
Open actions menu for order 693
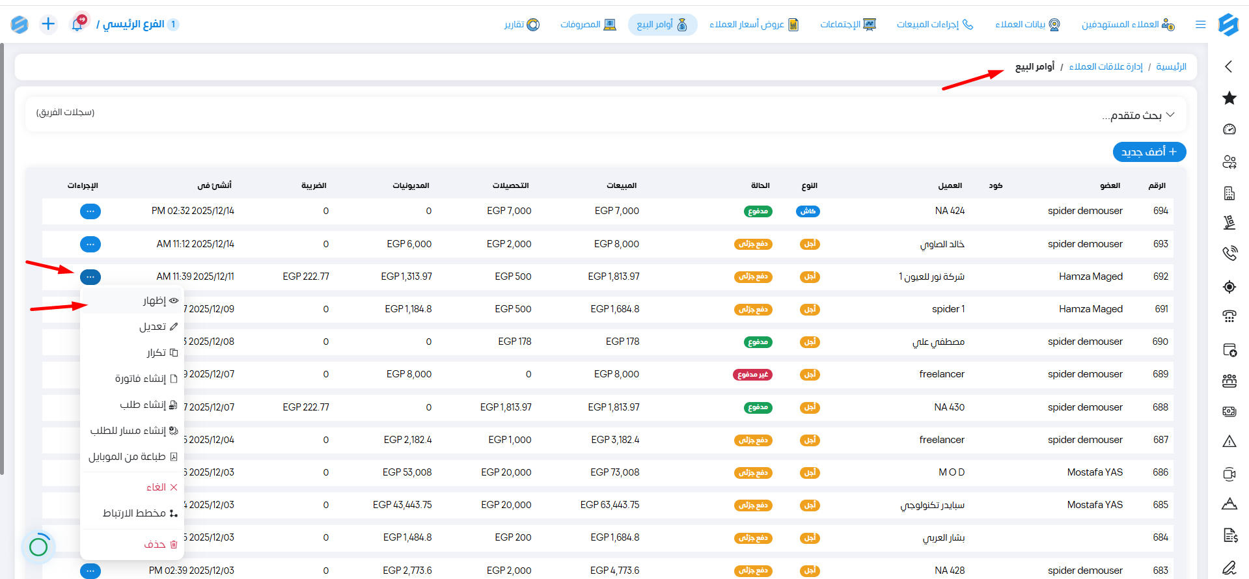(x=90, y=244)
